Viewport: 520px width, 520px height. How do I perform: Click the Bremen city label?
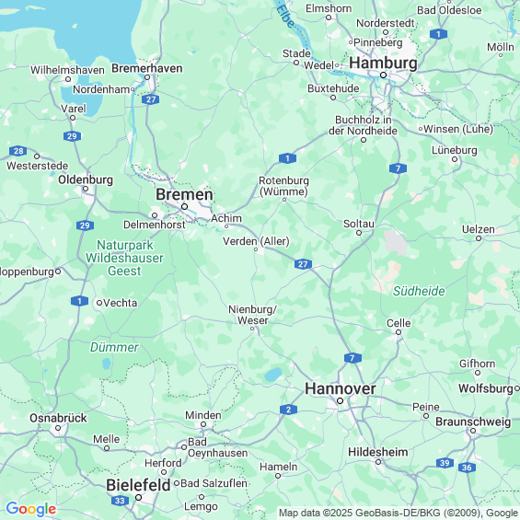[184, 194]
